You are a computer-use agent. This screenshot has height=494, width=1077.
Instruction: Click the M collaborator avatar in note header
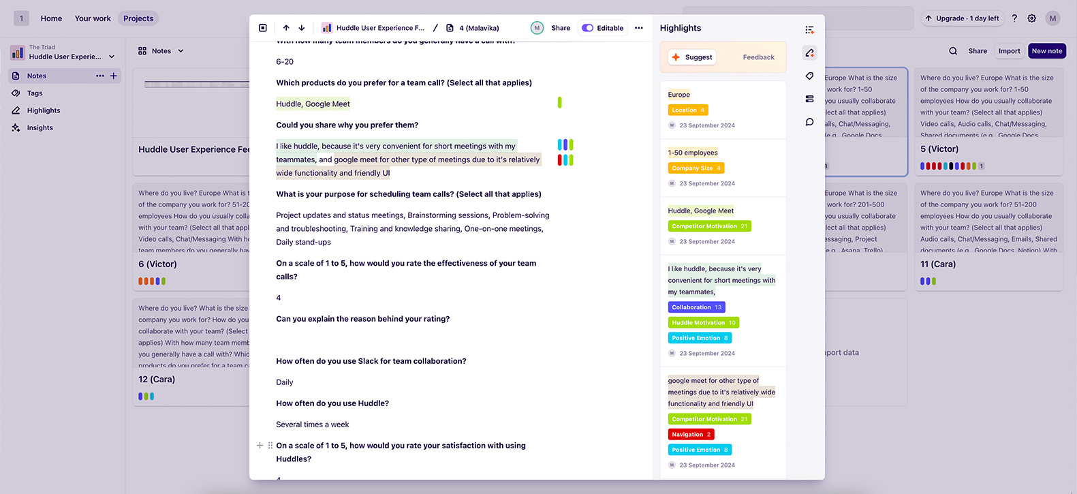537,28
